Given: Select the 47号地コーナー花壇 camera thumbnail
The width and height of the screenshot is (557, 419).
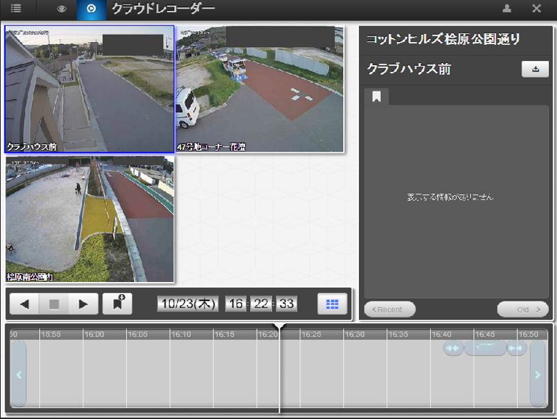Looking at the screenshot, I should tap(260, 89).
